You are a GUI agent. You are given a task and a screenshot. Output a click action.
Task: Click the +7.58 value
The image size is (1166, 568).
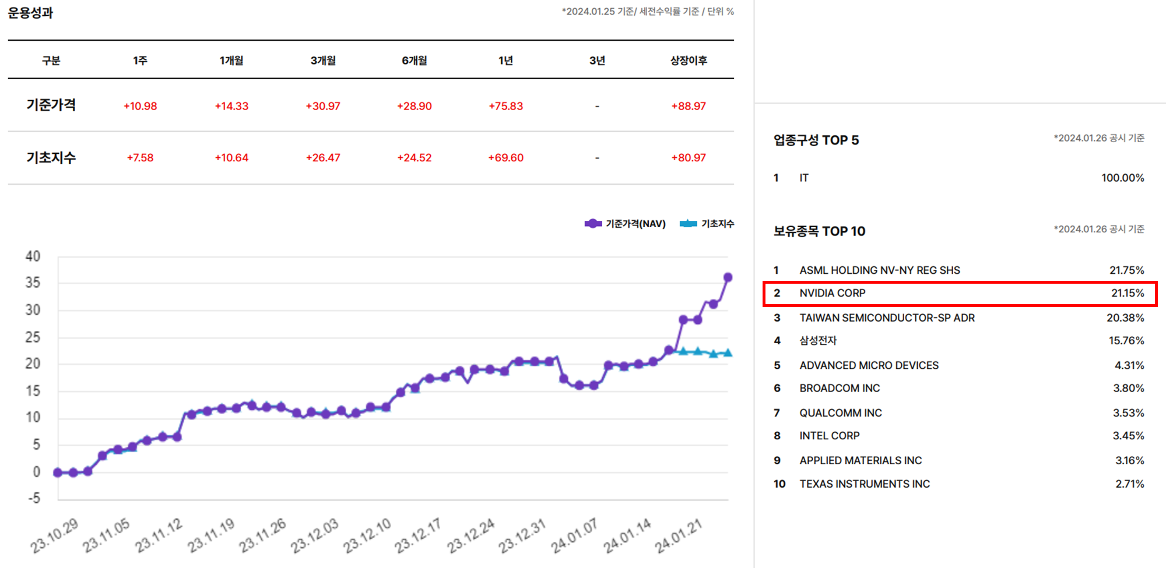[x=140, y=158]
